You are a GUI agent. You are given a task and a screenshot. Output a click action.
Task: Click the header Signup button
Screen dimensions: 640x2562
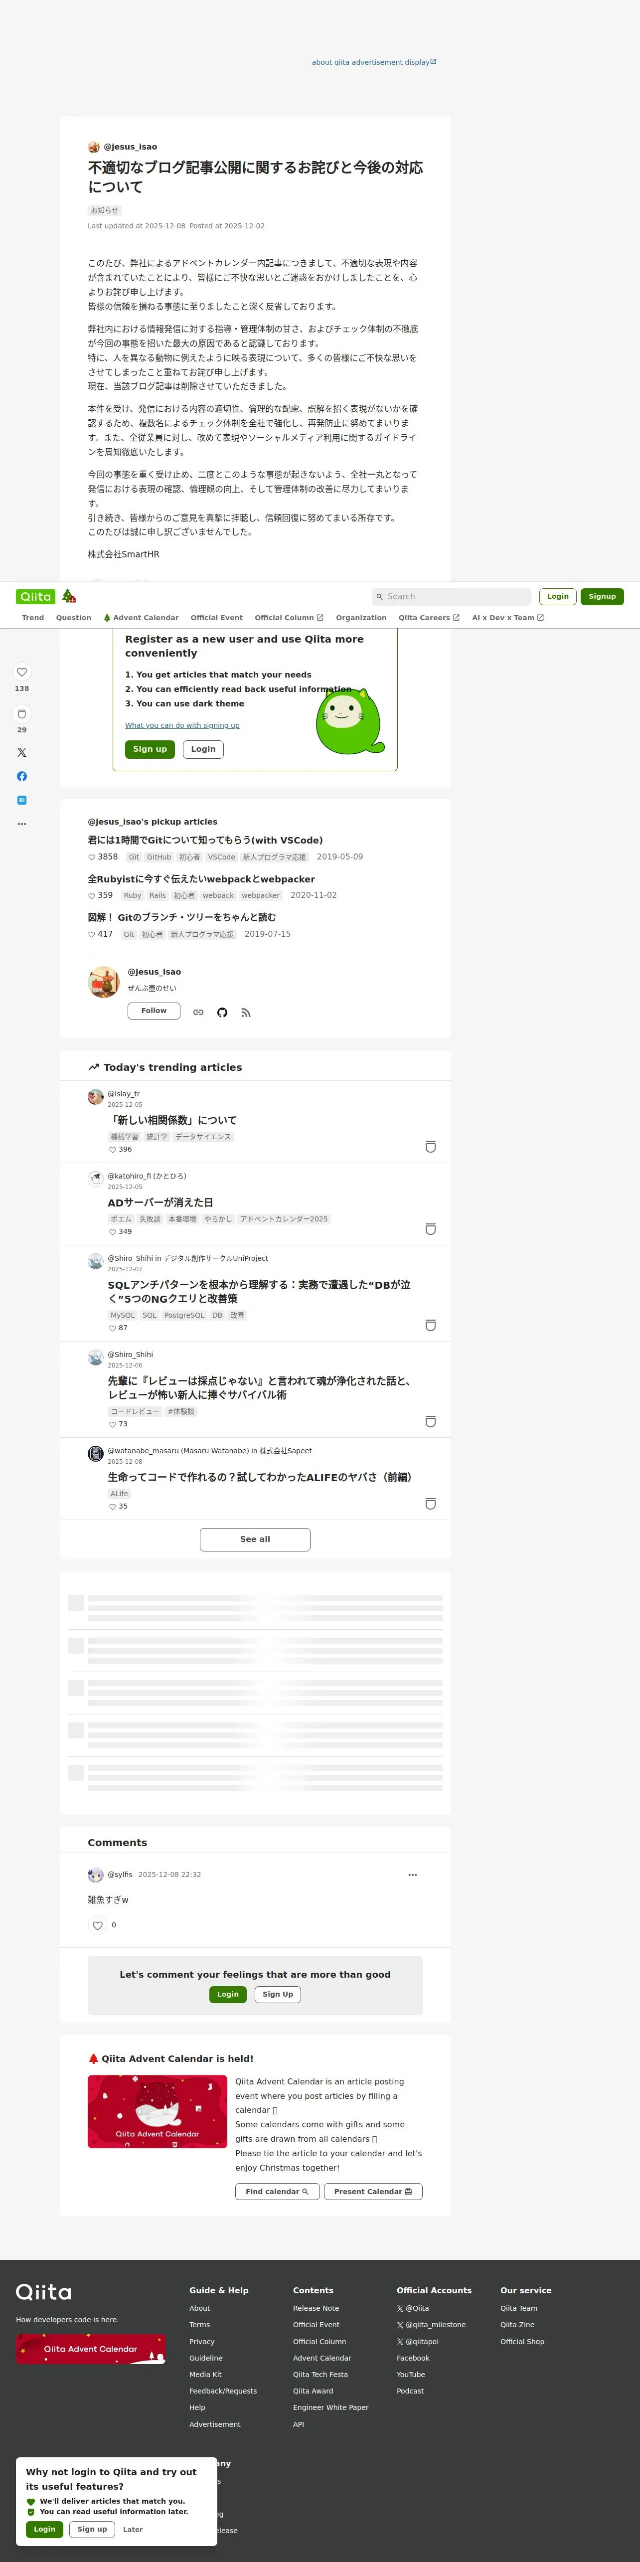[x=602, y=597]
